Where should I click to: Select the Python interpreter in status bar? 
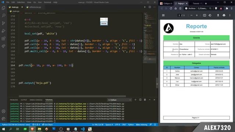[x=16, y=125]
